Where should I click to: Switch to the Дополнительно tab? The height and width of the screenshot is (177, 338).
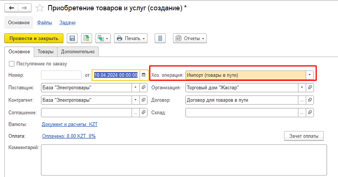(x=78, y=52)
